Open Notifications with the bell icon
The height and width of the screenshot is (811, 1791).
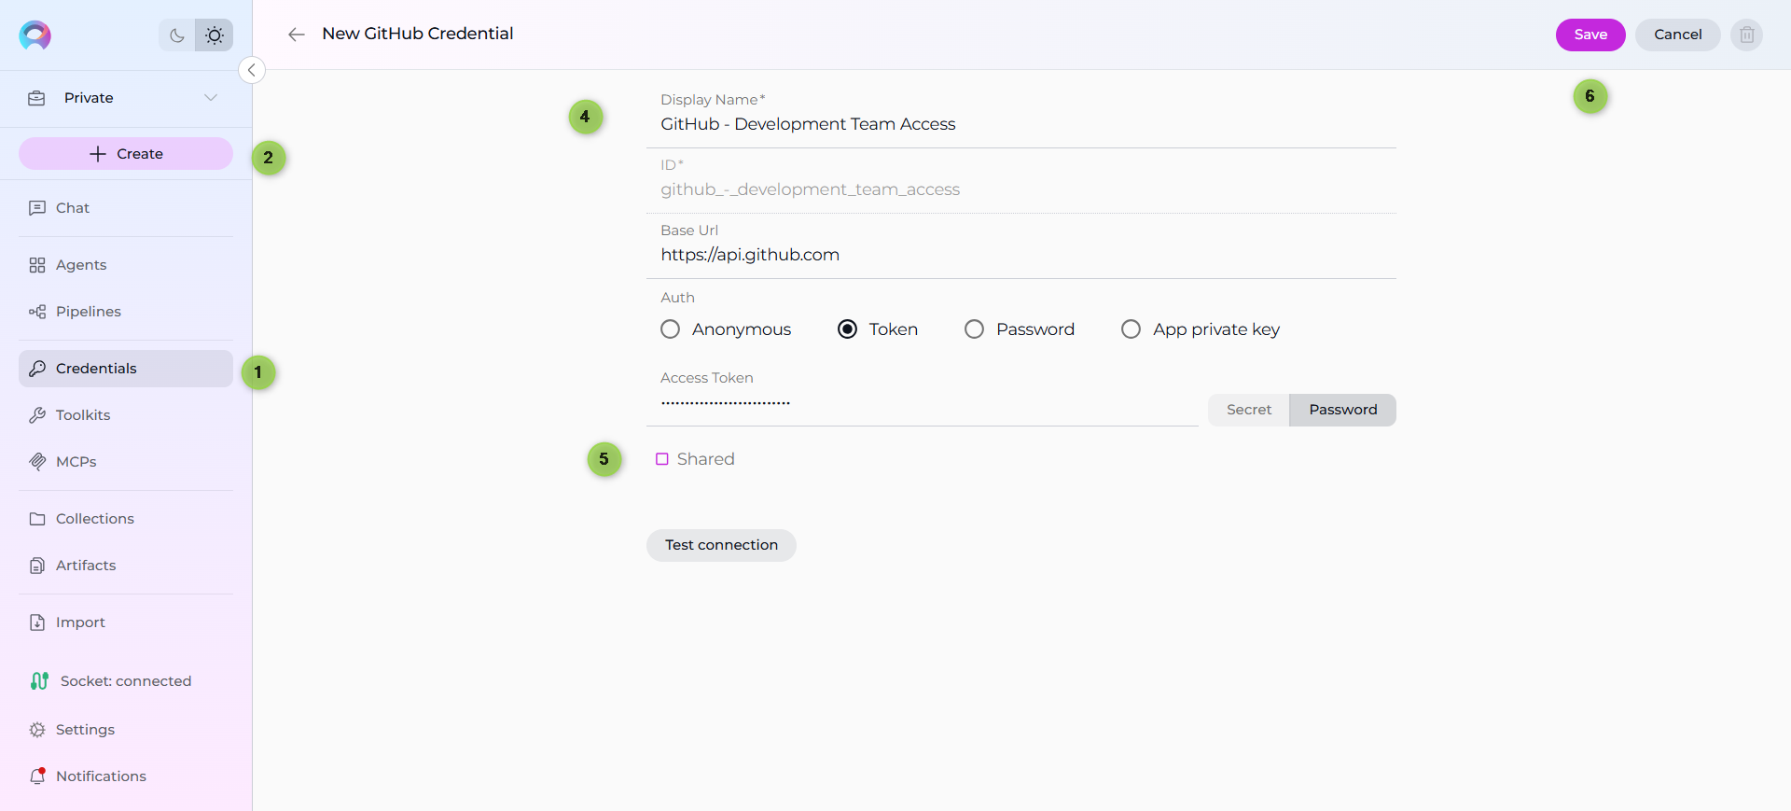(x=37, y=776)
